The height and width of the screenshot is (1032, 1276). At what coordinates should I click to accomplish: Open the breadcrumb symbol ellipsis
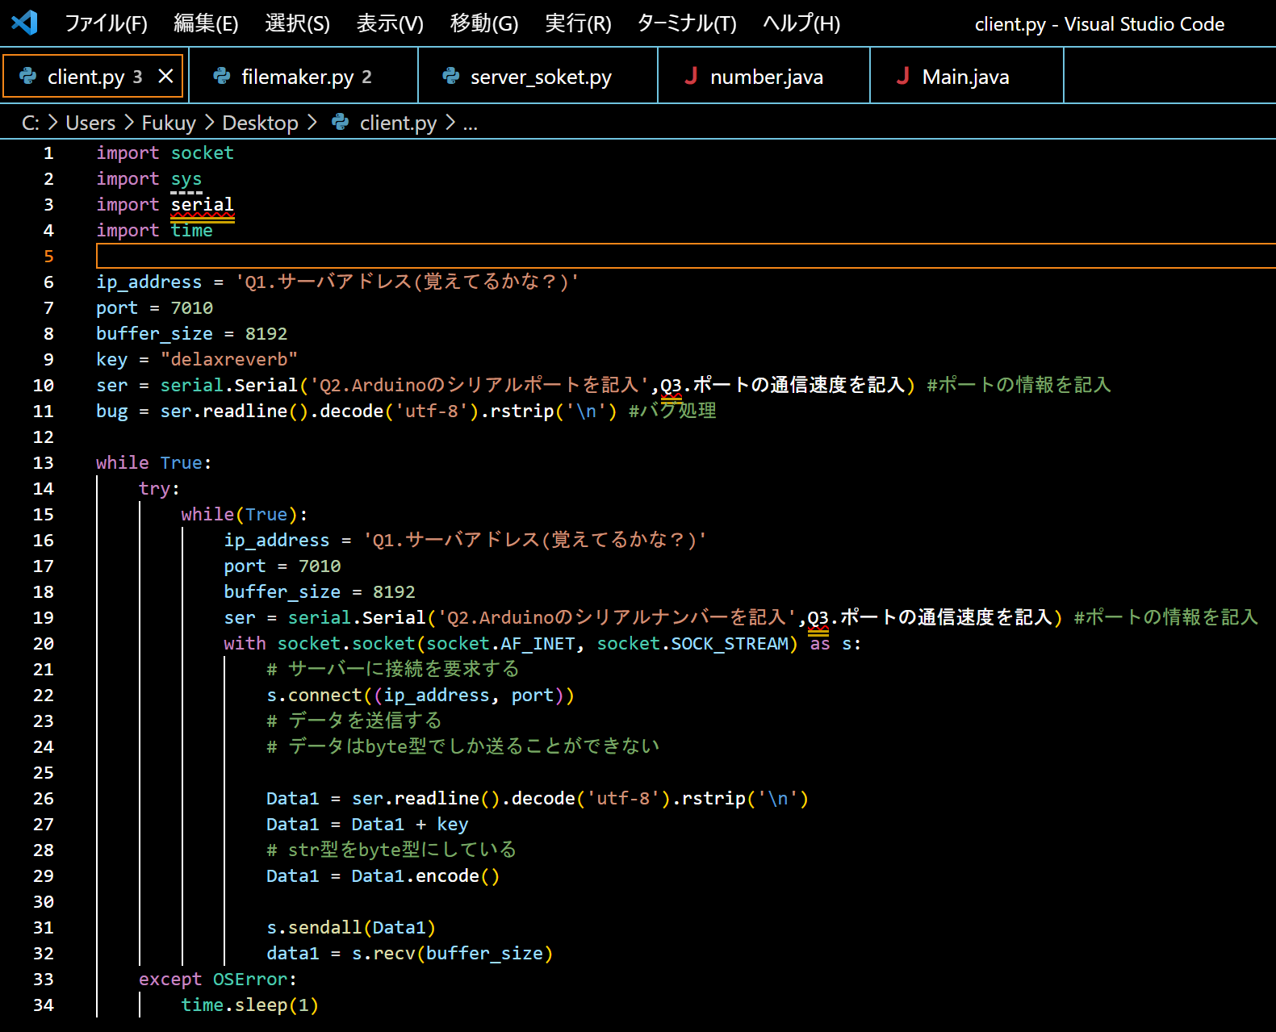[471, 123]
